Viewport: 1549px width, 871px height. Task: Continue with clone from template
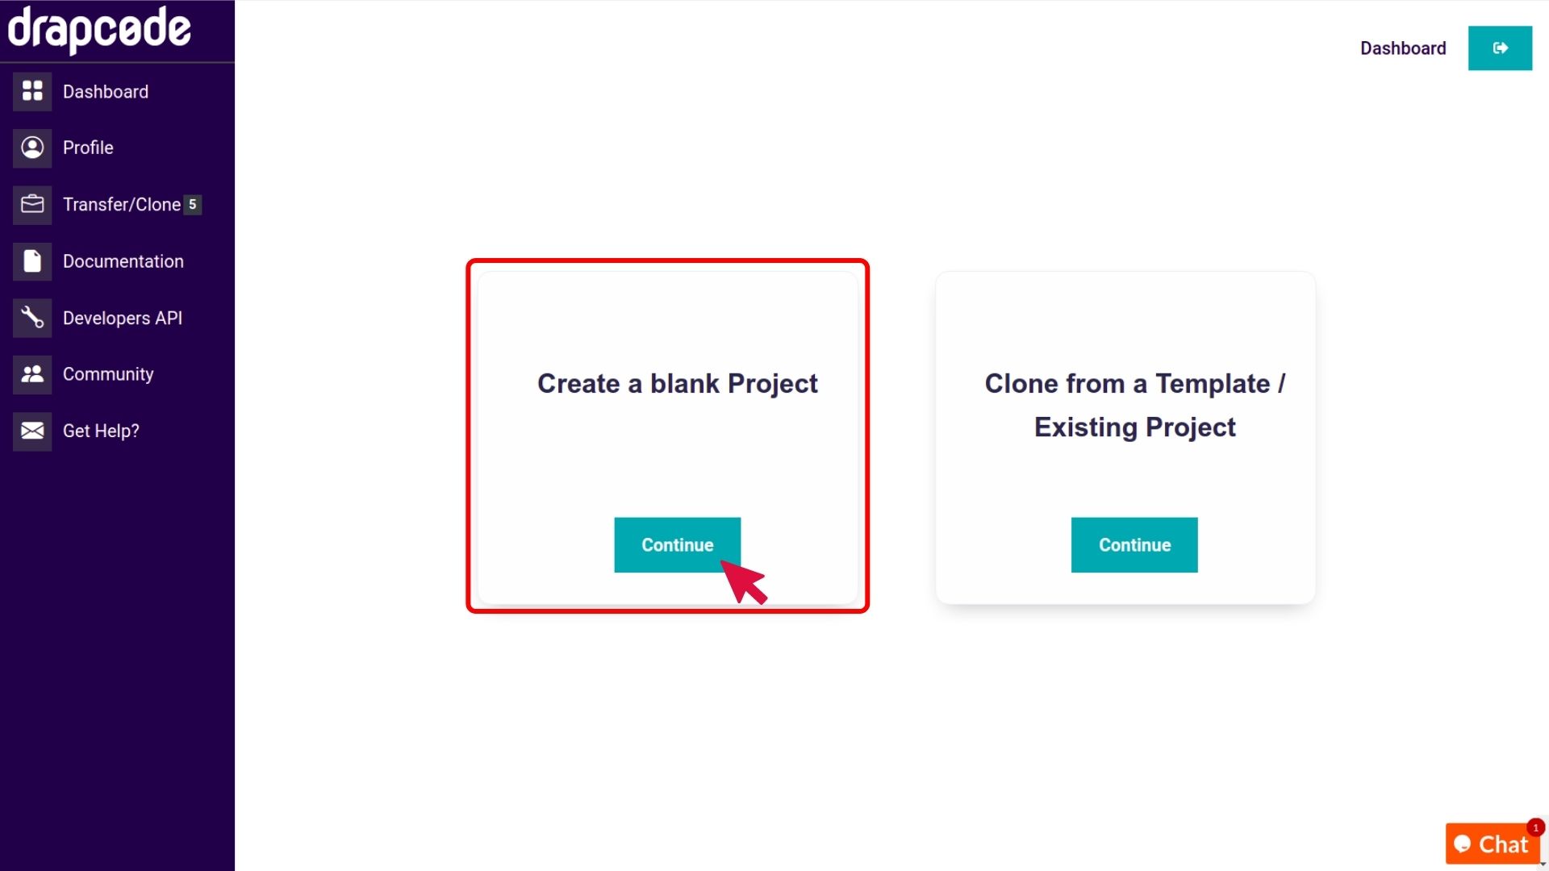click(x=1134, y=544)
